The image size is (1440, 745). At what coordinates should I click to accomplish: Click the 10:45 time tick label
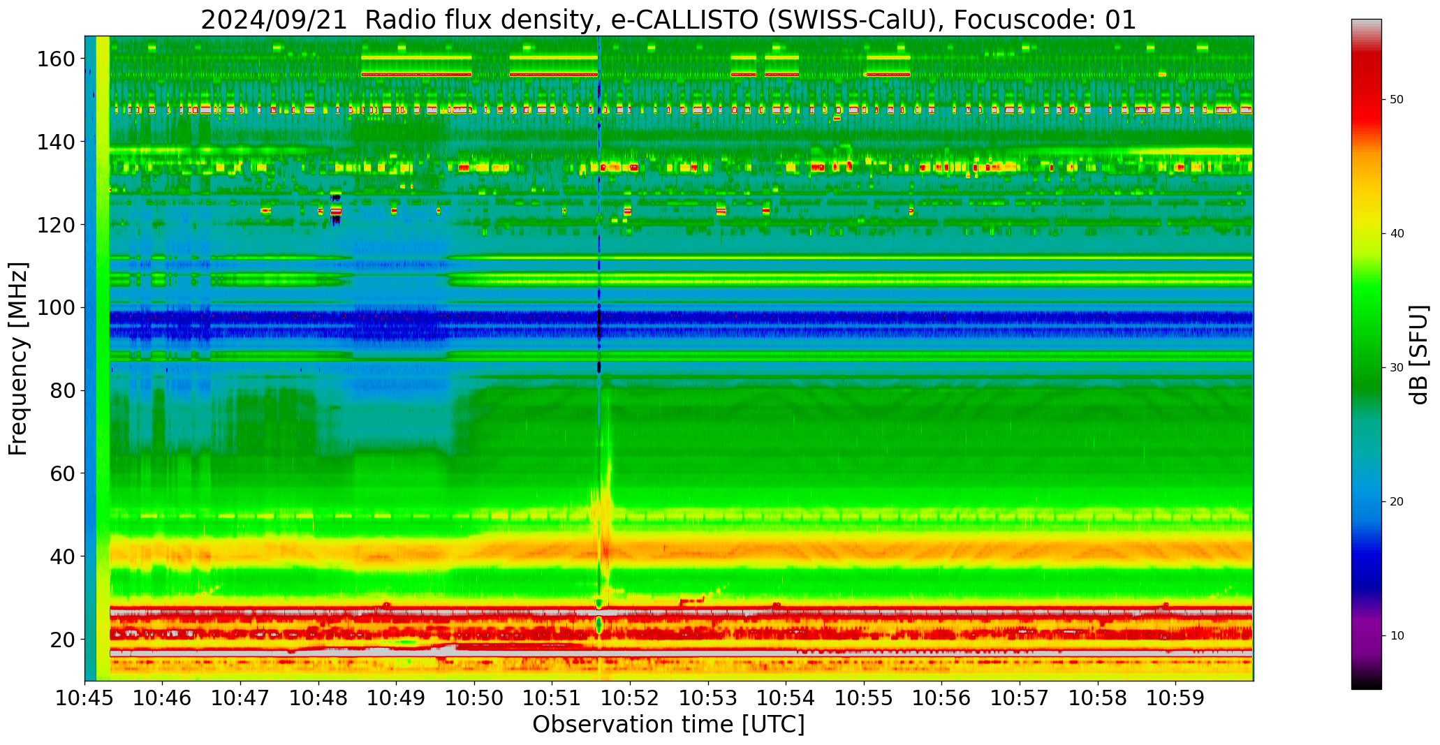(85, 698)
